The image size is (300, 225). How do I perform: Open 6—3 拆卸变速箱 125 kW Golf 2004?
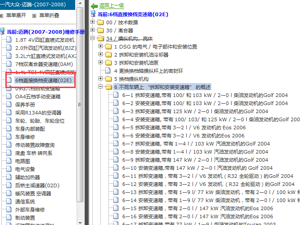click(x=195, y=111)
